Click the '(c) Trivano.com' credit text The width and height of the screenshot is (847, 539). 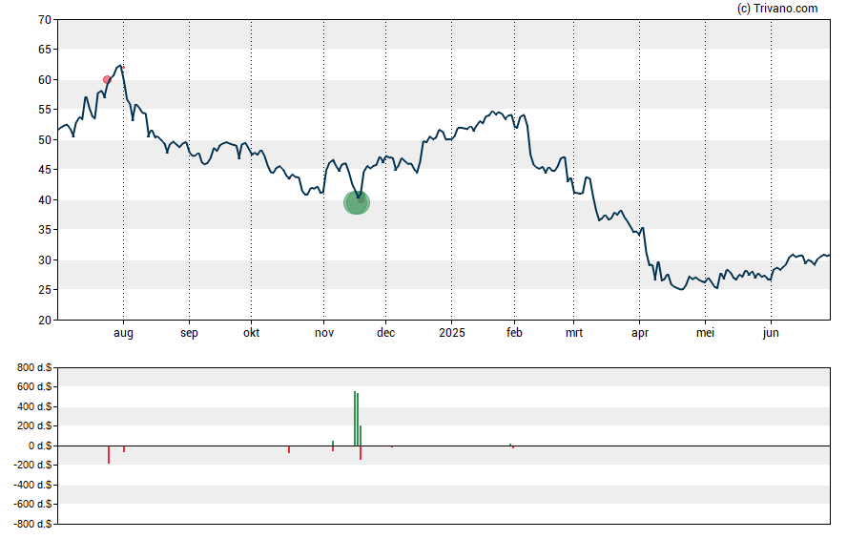(777, 8)
